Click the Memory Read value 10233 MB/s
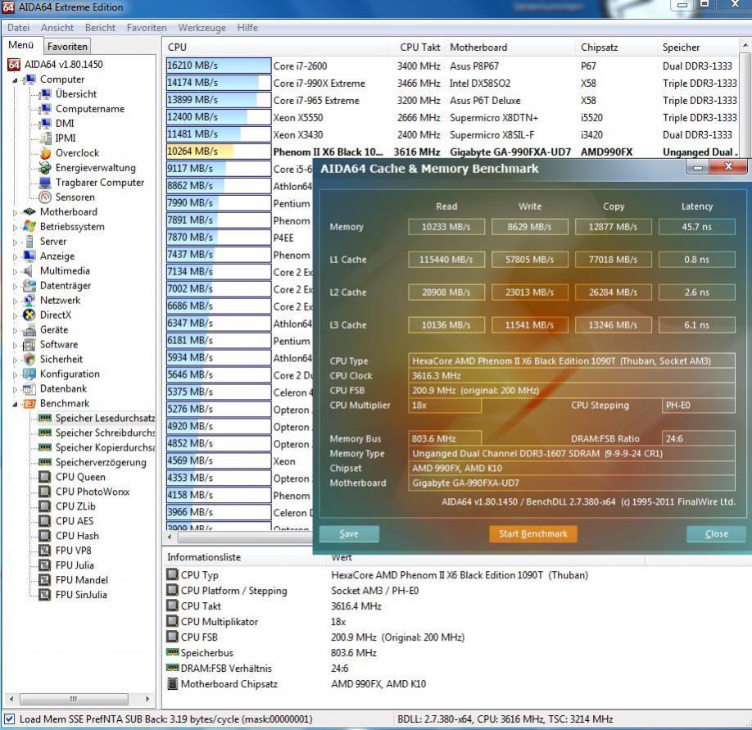The image size is (752, 730). pos(446,227)
